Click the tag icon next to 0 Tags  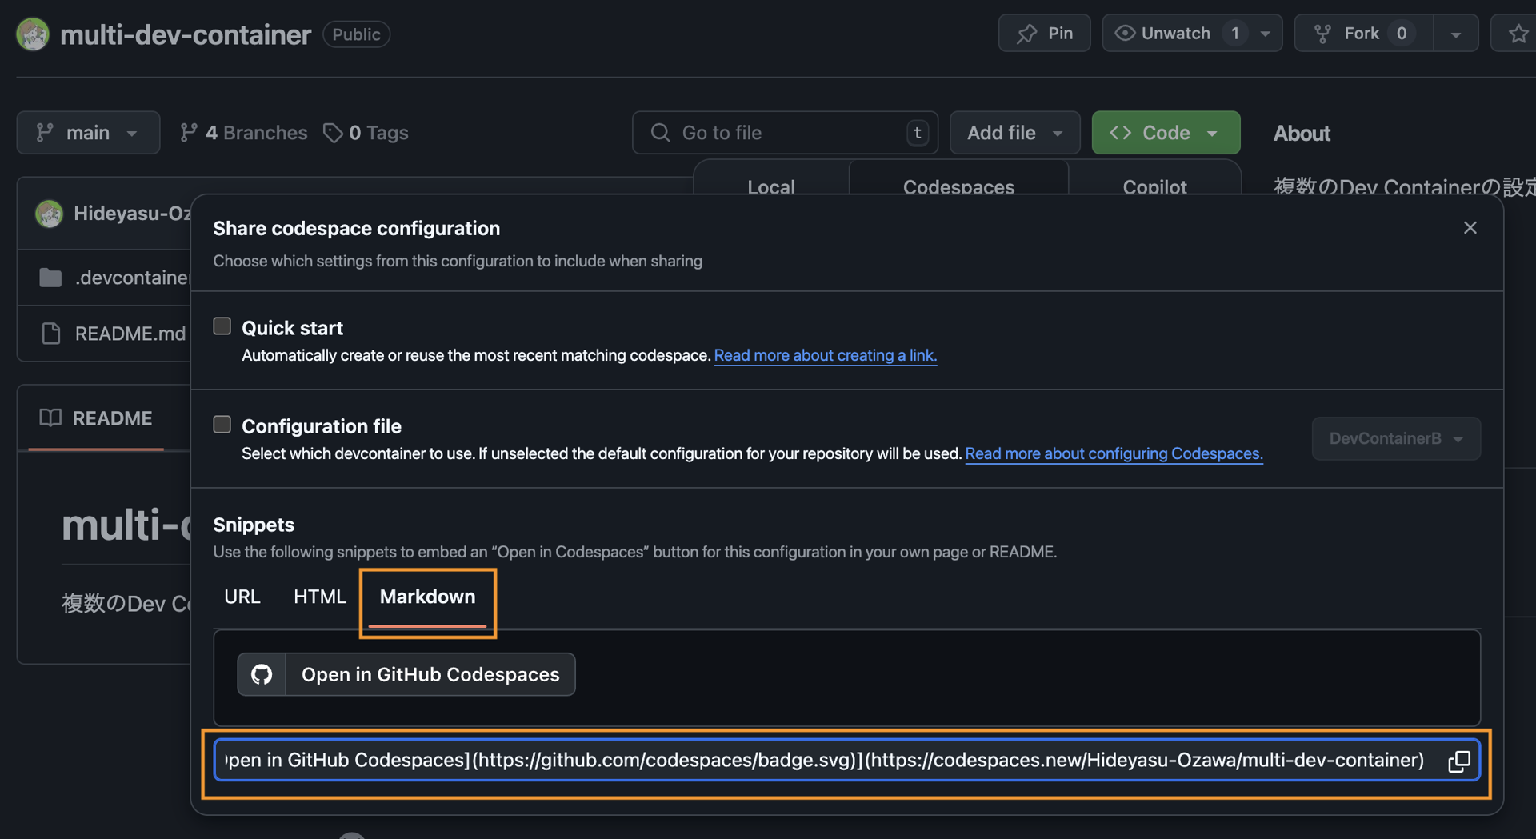pos(333,133)
